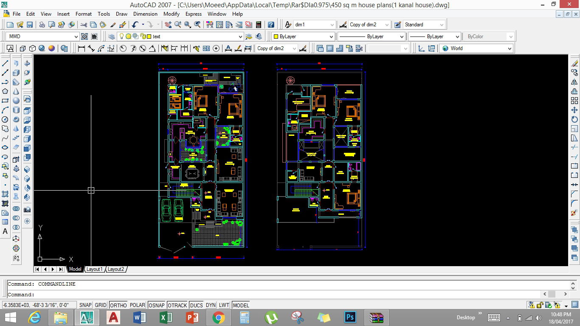The image size is (580, 326).
Task: Activate the Pan Realtime tool
Action: click(168, 24)
